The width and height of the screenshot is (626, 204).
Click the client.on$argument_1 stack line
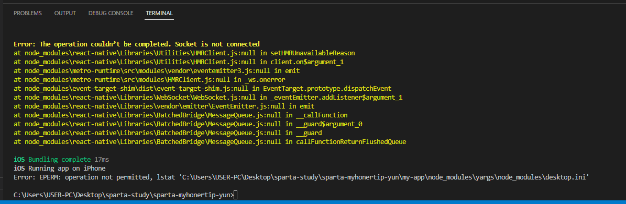[179, 62]
